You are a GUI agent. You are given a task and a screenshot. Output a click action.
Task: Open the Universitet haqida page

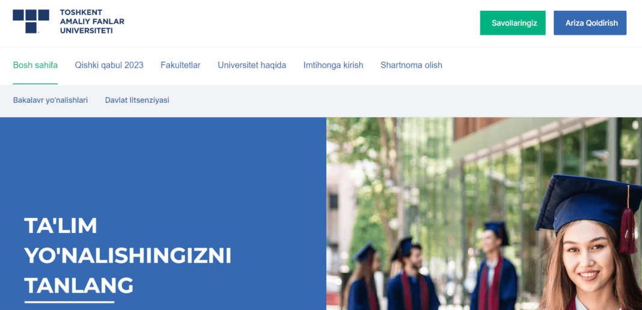coord(252,65)
